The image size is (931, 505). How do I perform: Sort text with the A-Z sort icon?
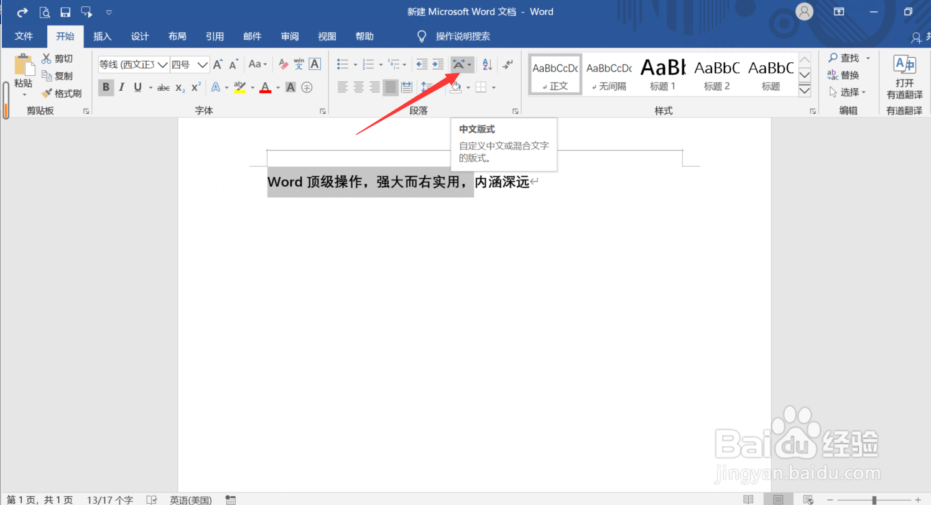coord(487,64)
